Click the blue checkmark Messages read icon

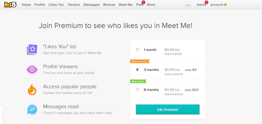[x=32, y=110]
